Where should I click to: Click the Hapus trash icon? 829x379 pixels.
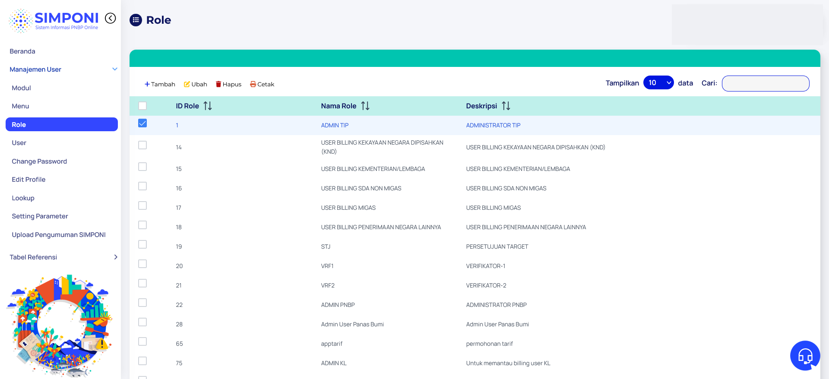[x=218, y=84]
